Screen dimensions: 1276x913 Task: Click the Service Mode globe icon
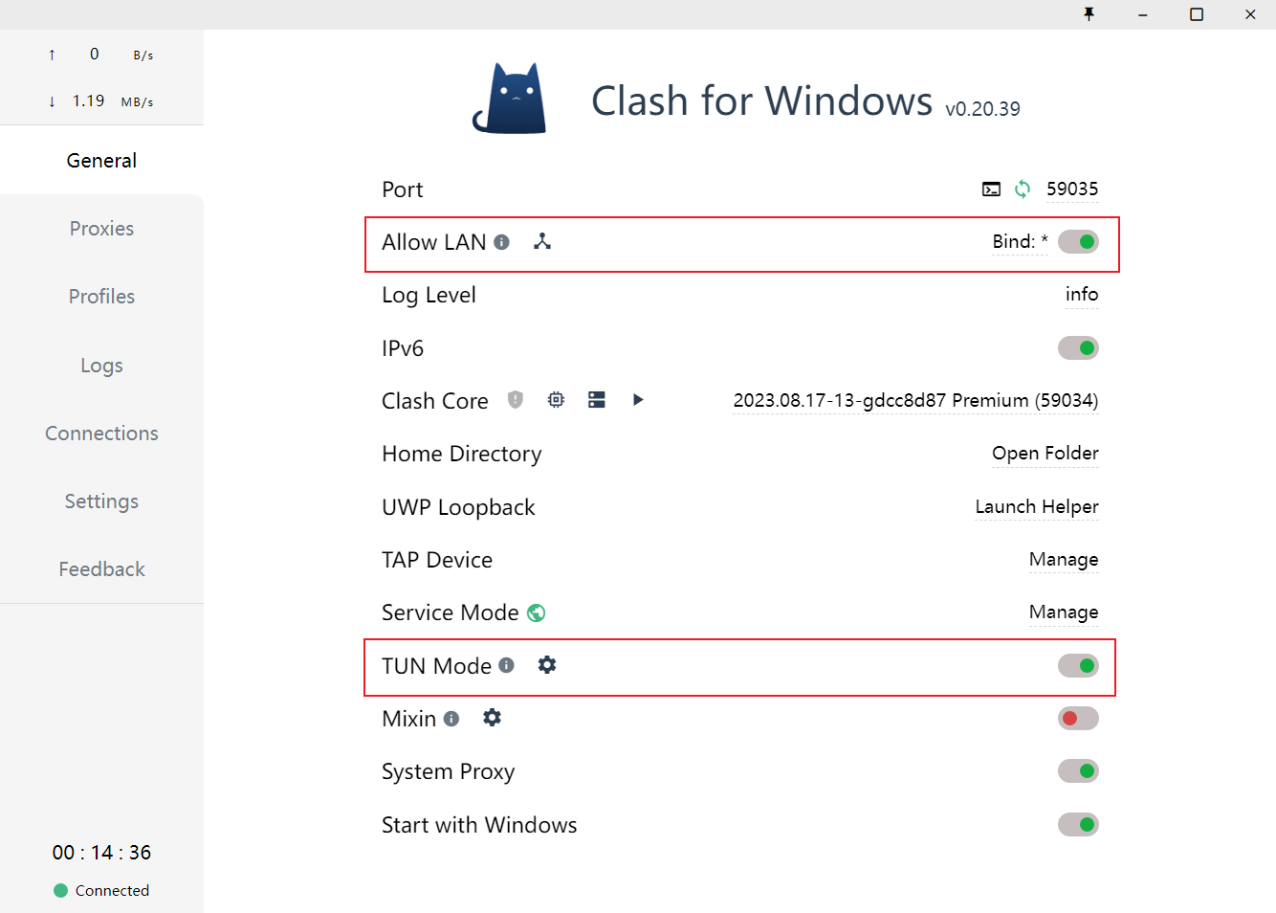point(537,612)
